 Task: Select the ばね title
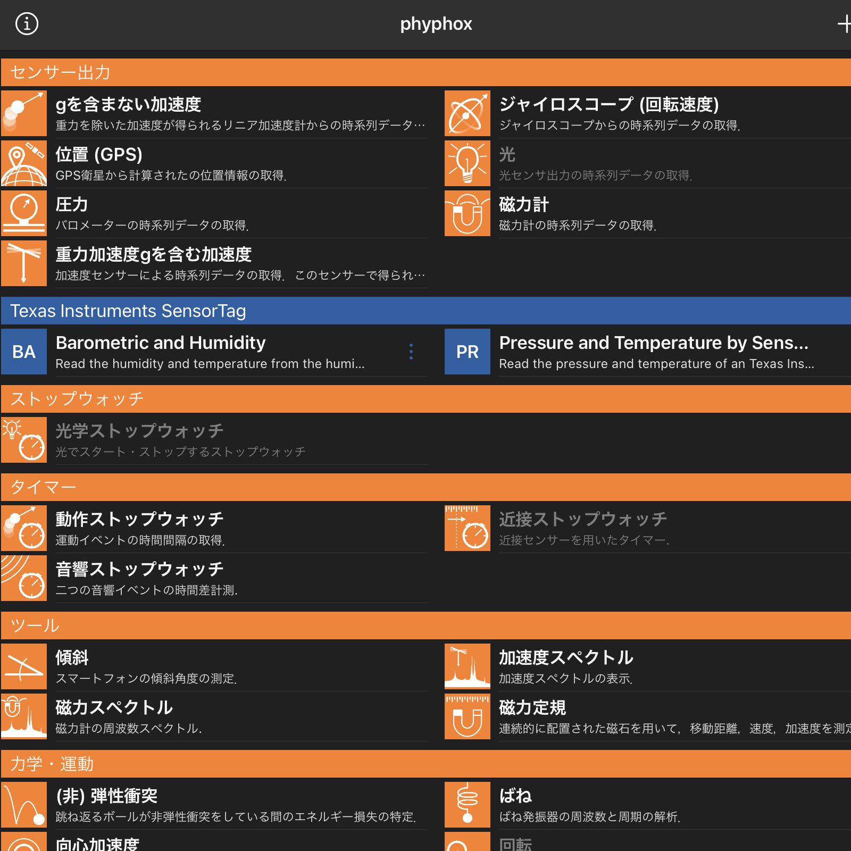[515, 796]
